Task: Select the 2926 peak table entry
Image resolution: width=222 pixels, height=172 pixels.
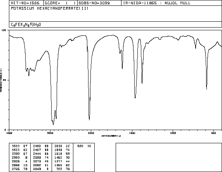Action: coord(20,162)
